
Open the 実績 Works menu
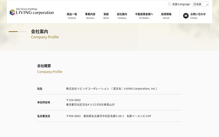point(106,16)
